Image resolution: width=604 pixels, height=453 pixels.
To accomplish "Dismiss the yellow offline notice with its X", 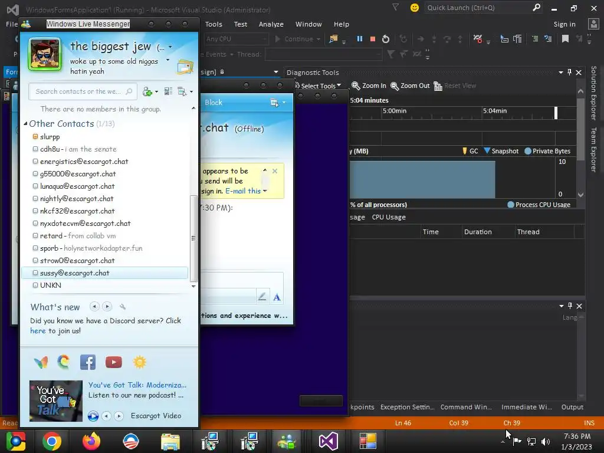I will (275, 171).
